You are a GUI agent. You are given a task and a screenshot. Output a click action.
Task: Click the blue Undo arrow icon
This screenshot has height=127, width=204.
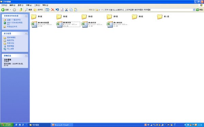57,10
